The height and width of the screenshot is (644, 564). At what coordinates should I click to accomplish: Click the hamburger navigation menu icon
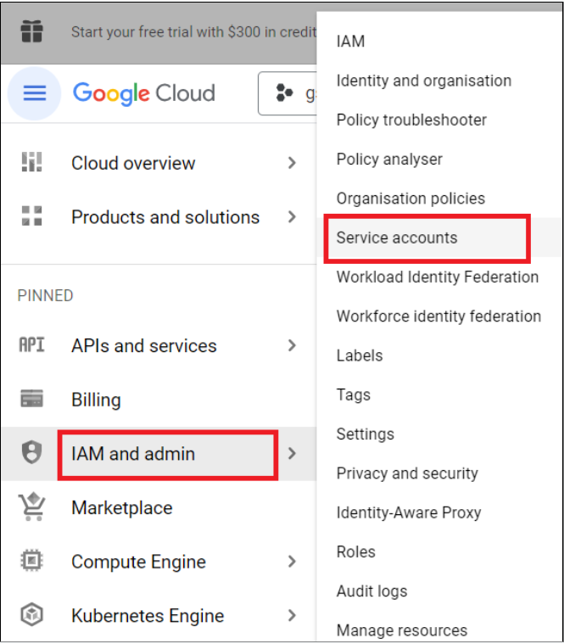(x=35, y=93)
